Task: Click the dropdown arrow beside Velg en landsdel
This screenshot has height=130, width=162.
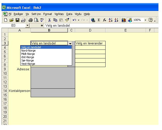Action: pyautogui.click(x=70, y=43)
